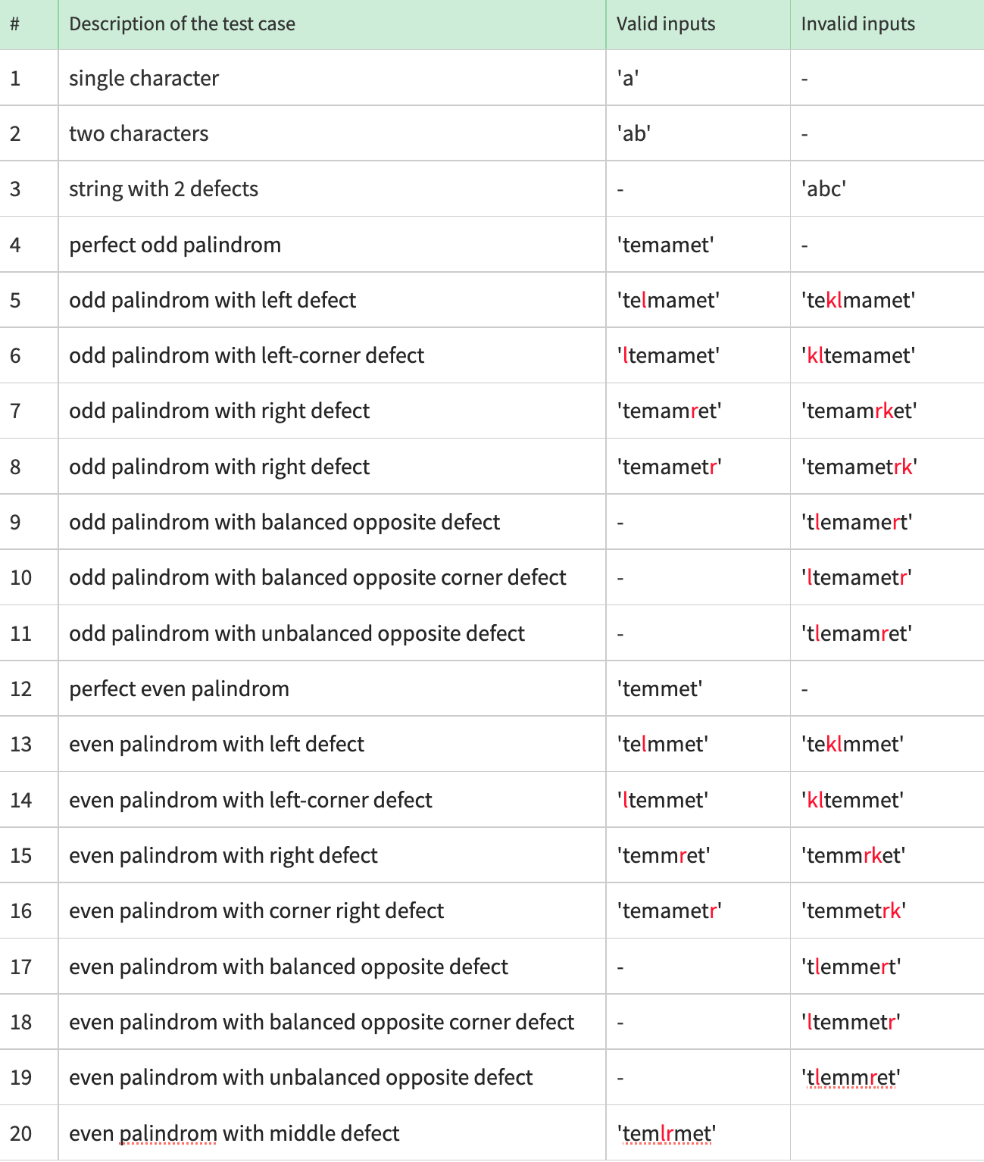Click the invalid input 'abc' cell
984x1162 pixels.
pos(887,189)
